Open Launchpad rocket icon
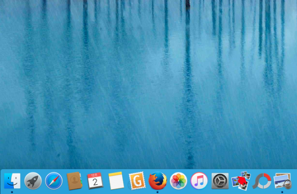This screenshot has height=194, width=297. (33, 181)
